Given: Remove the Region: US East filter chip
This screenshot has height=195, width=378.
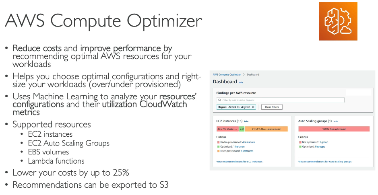Looking at the screenshot, I should [253, 107].
